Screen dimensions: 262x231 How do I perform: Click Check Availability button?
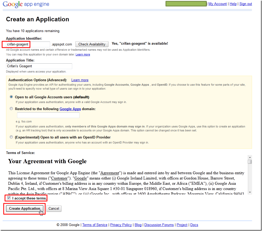tap(92, 44)
